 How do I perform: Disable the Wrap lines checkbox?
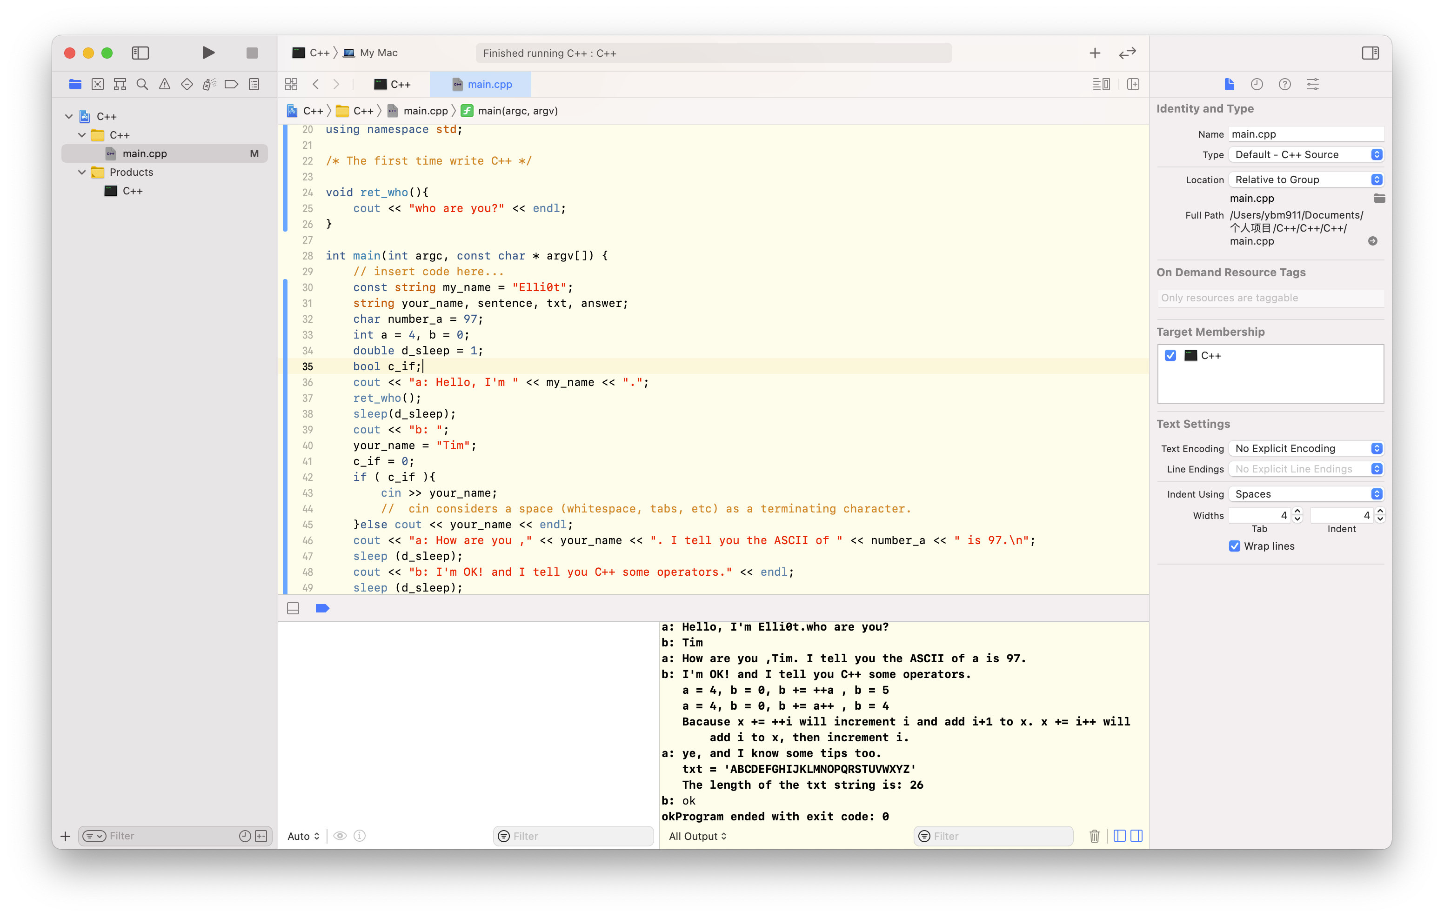1234,546
